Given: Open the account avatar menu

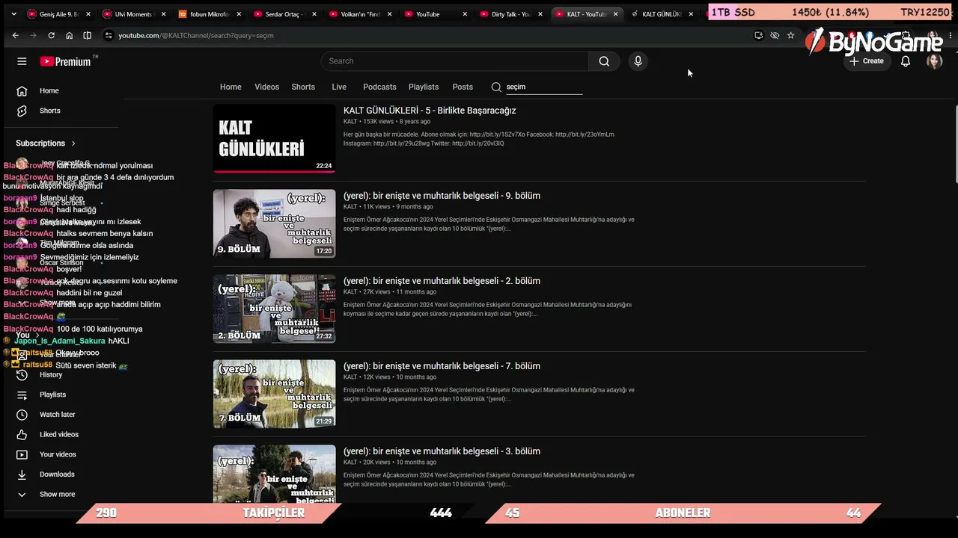Looking at the screenshot, I should [934, 61].
